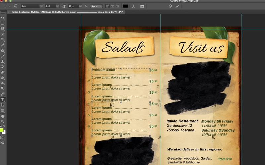Open the black text color swatch
Image resolution: width=265 pixels, height=165 pixels.
[125, 6]
